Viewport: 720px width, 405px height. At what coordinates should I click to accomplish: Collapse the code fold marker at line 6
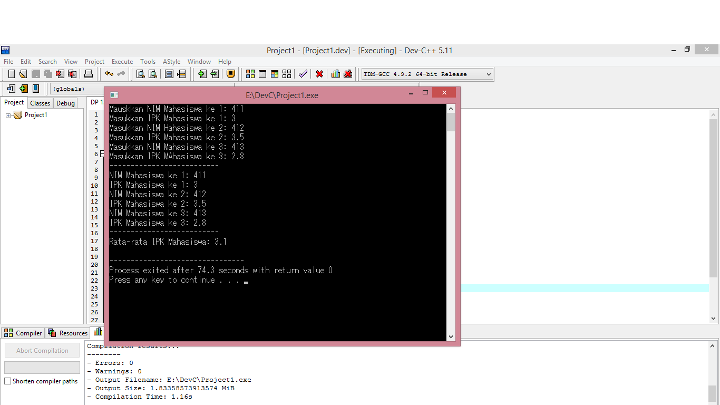coord(102,154)
